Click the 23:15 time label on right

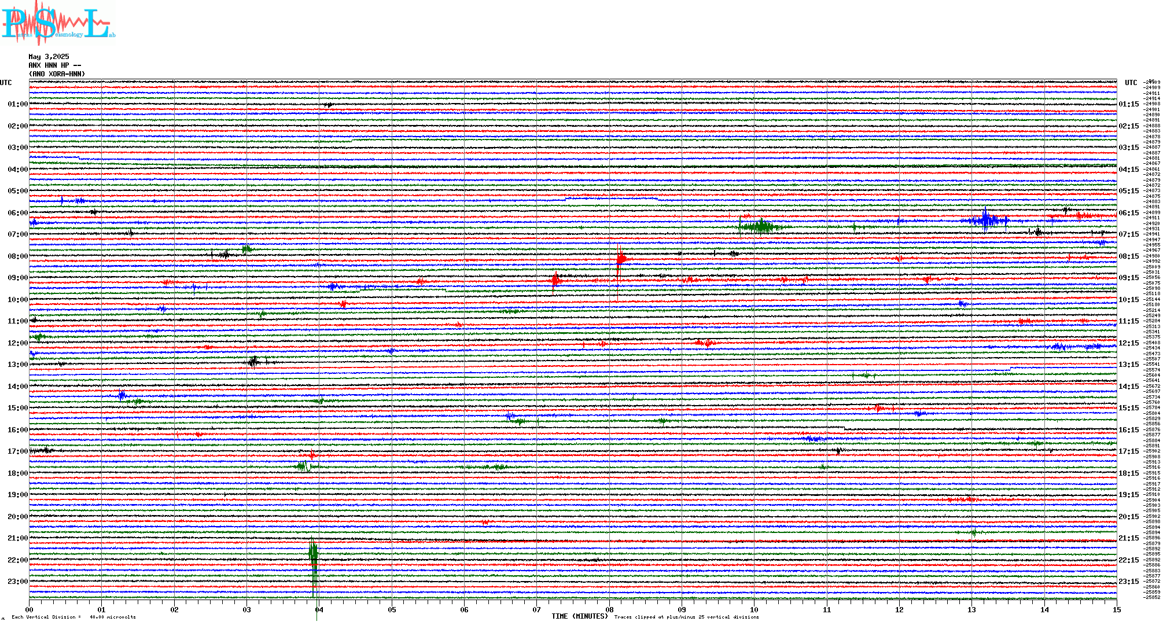click(x=1128, y=582)
